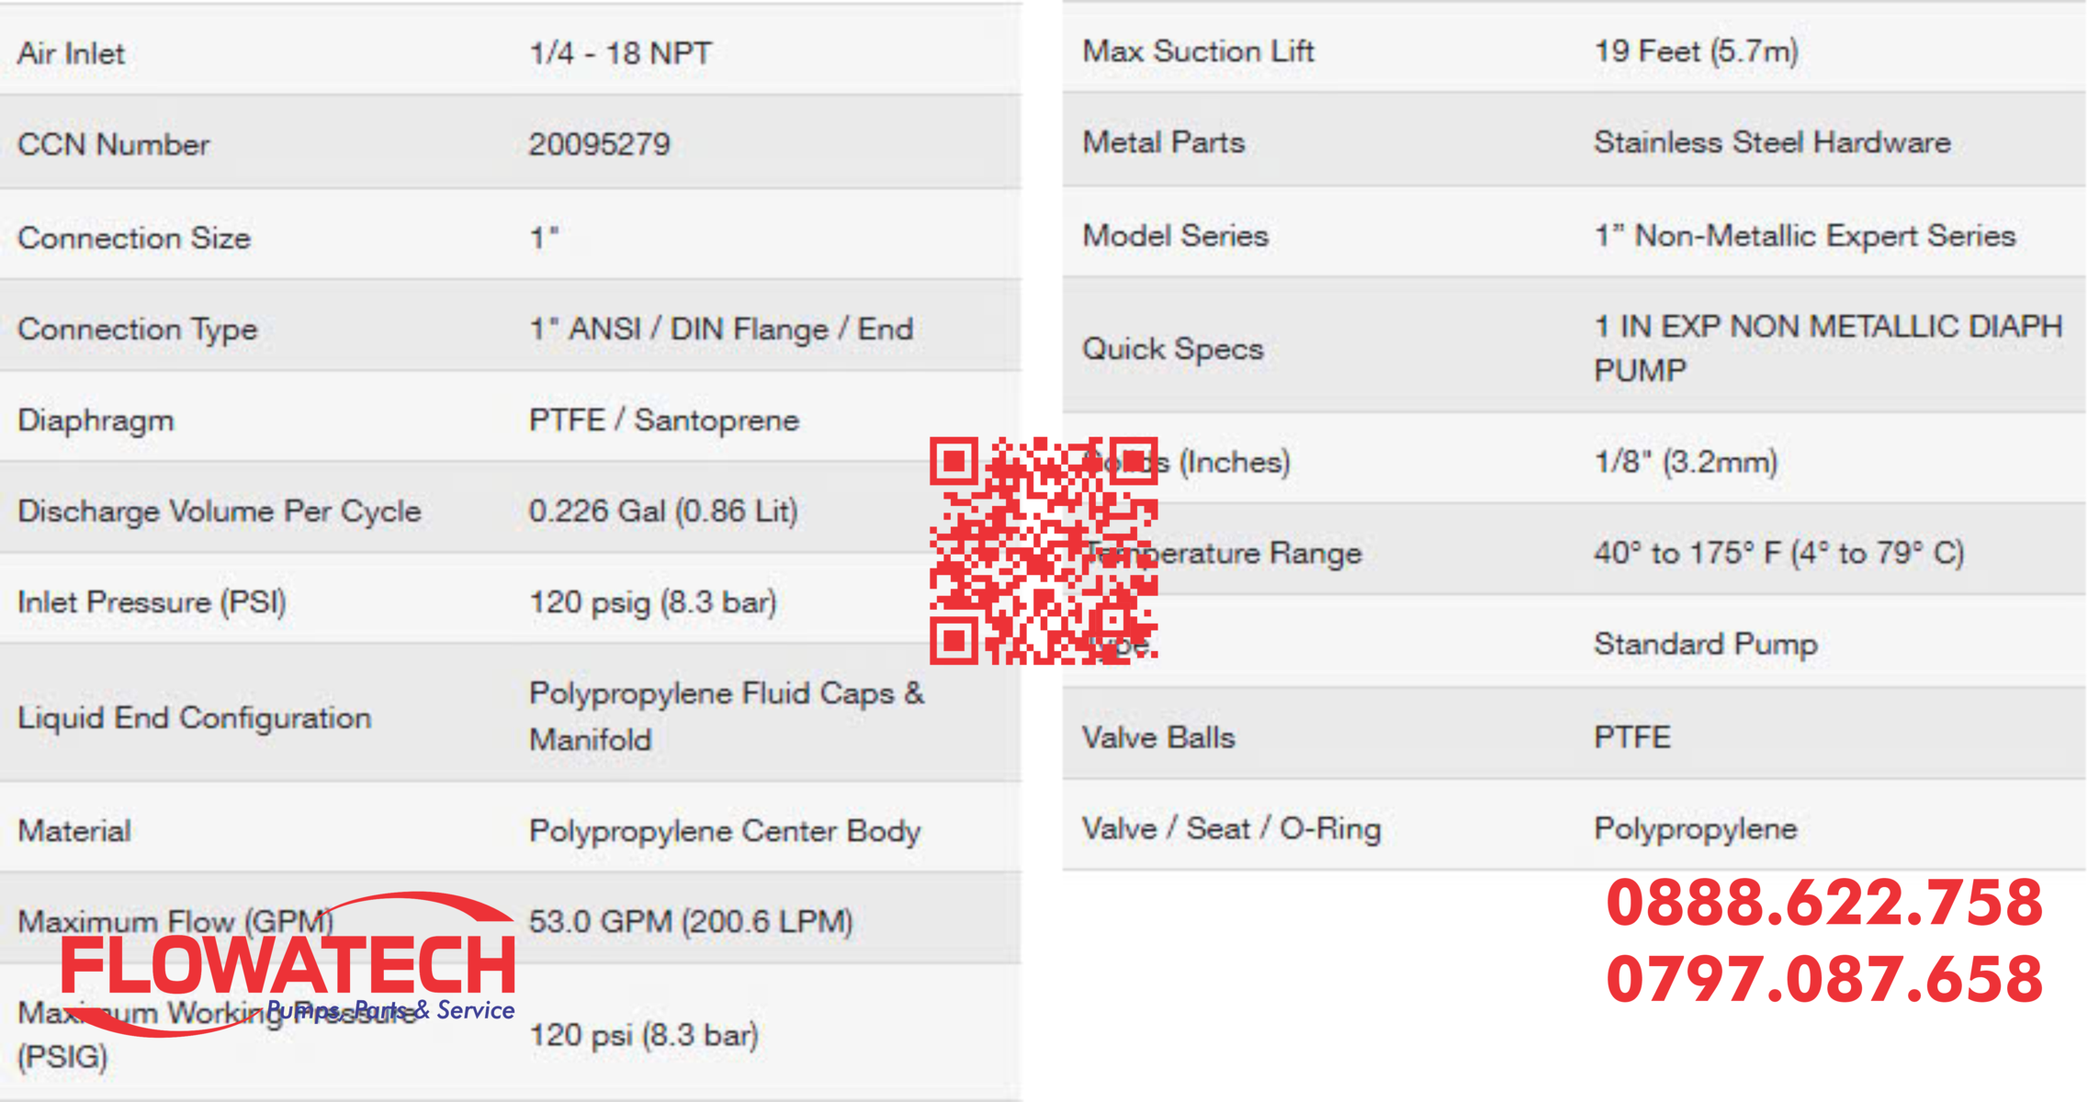Select the Diaphragm PTFE / Santoprene value

tap(664, 421)
